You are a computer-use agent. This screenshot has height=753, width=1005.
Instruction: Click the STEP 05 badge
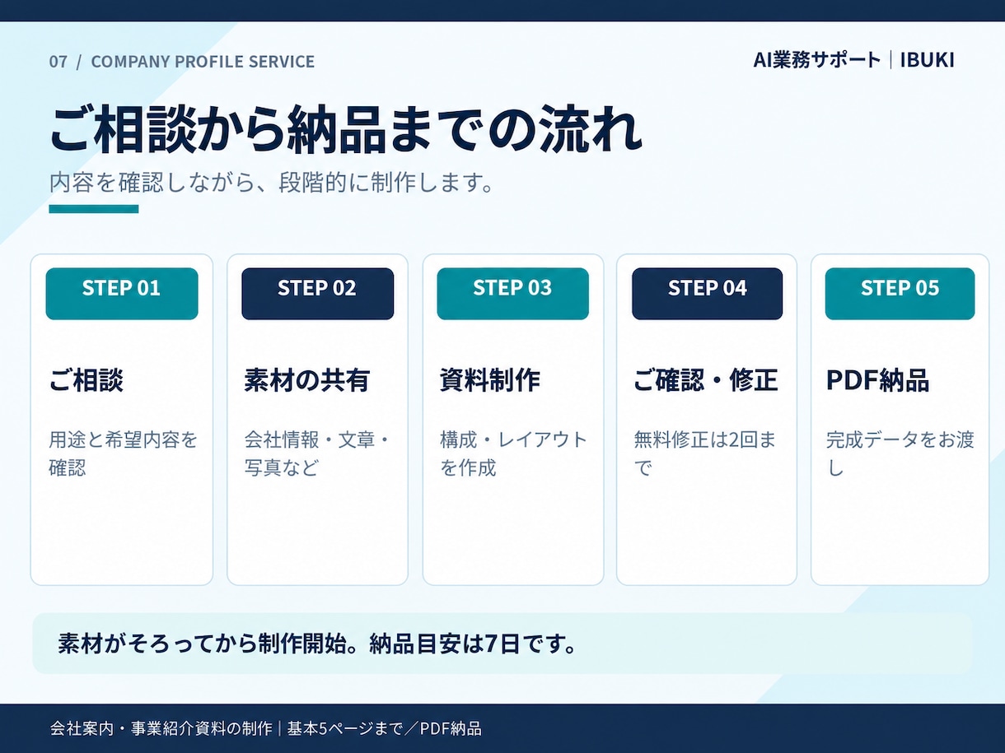[900, 293]
